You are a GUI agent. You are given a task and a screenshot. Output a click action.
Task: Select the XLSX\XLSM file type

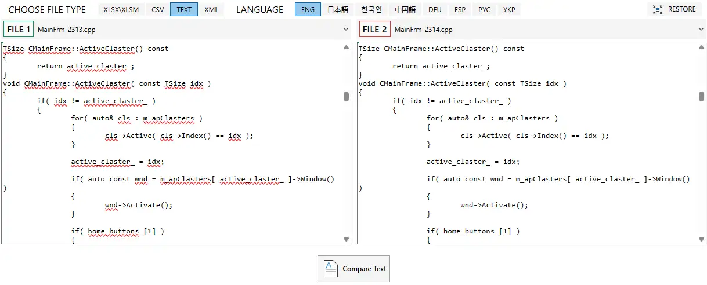(x=122, y=9)
